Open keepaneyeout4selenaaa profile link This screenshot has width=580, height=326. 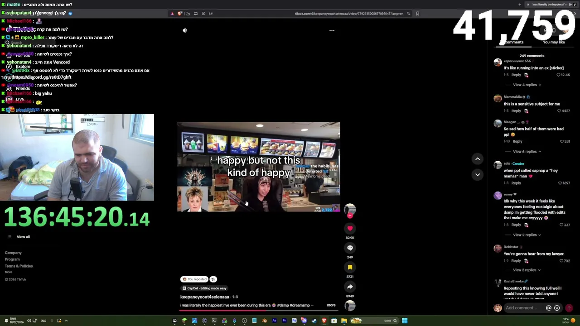click(x=205, y=297)
